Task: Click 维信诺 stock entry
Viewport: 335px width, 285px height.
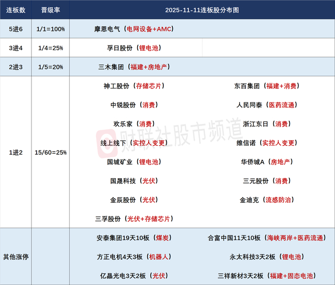Action: 266,143
